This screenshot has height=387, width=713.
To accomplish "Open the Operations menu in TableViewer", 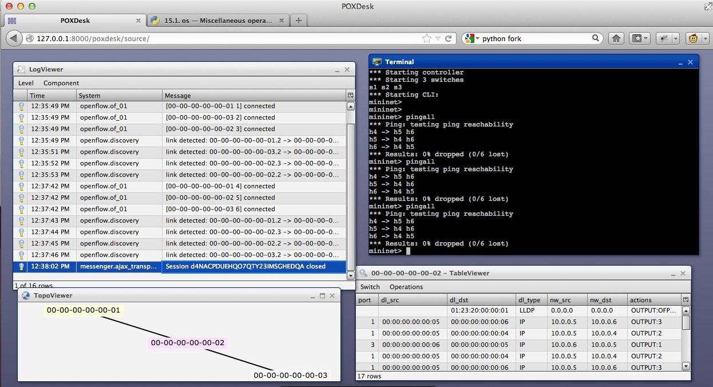I will [406, 287].
